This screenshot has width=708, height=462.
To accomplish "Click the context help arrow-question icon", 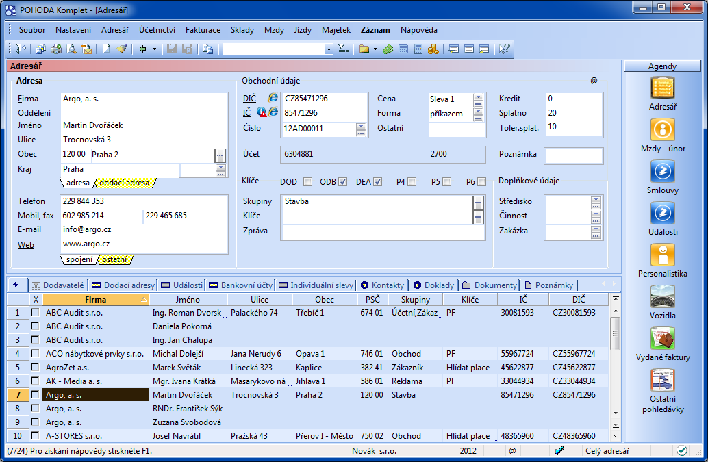I will pos(505,49).
